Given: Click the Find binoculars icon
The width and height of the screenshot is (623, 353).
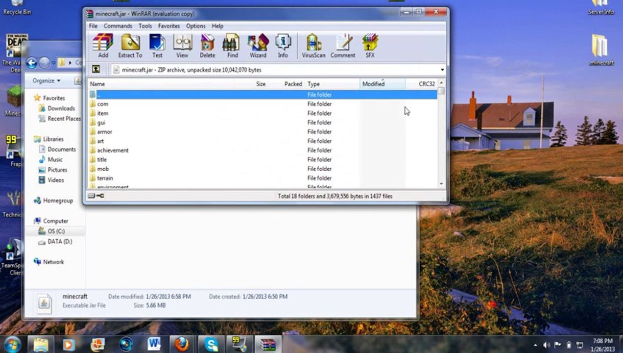Looking at the screenshot, I should tap(232, 46).
